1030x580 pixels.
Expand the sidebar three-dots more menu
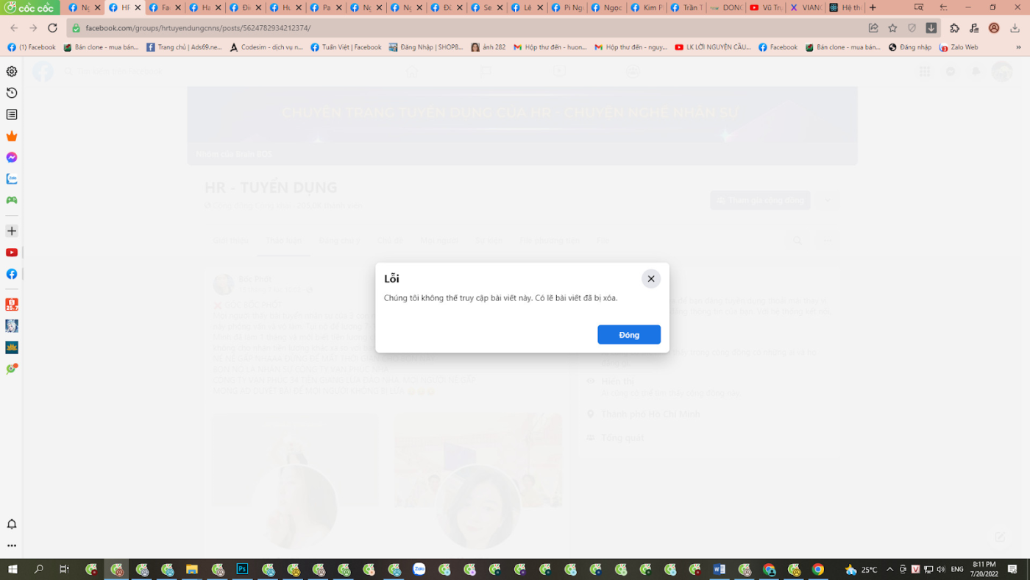coord(12,546)
